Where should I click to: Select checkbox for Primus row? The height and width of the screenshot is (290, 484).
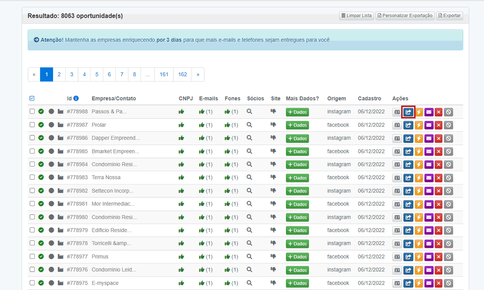click(32, 256)
